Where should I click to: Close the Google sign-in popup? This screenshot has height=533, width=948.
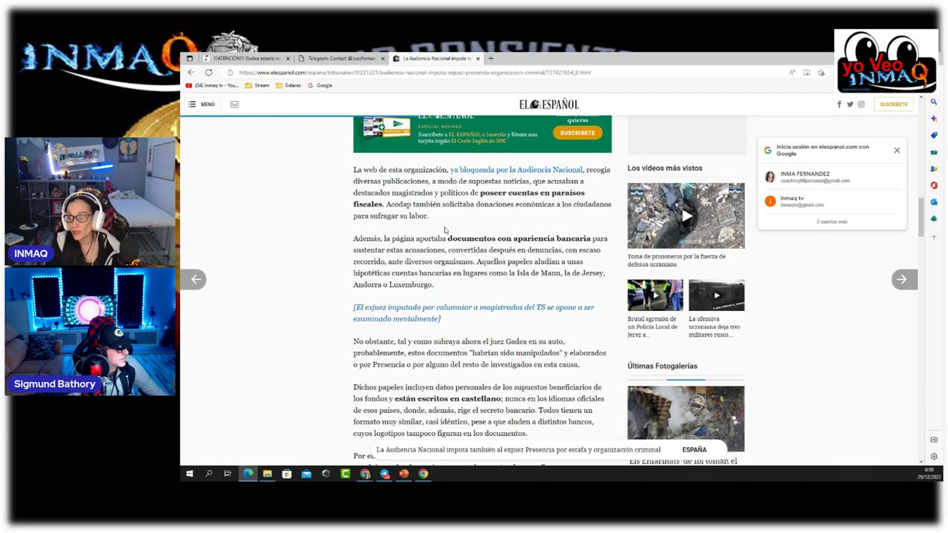[897, 150]
